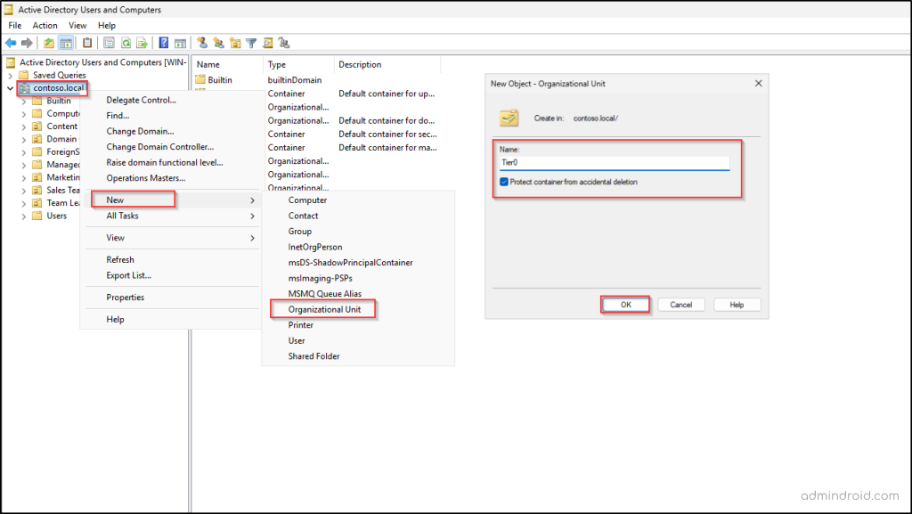Click the Find Objects toolbar icon
Screen dimensions: 912x514
(267, 43)
